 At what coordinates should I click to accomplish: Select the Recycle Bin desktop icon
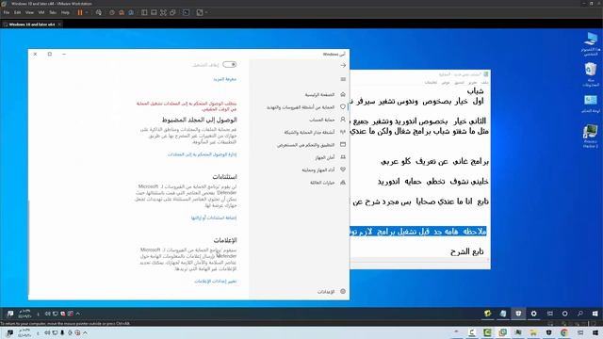click(x=591, y=74)
